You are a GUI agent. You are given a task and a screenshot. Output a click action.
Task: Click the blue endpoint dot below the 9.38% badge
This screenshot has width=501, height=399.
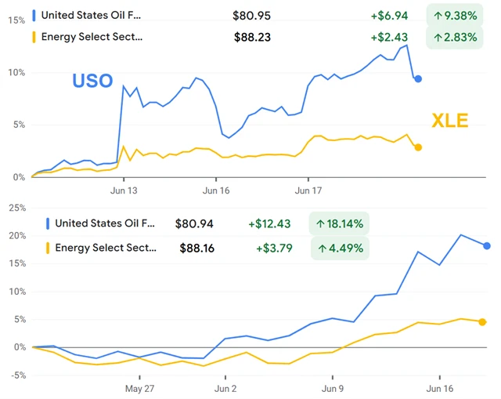point(418,79)
